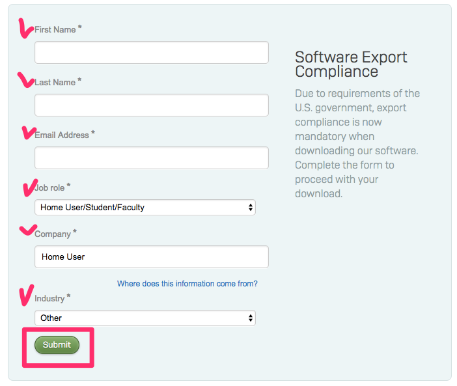Open the Job role dropdown
The image size is (457, 386).
coord(145,208)
